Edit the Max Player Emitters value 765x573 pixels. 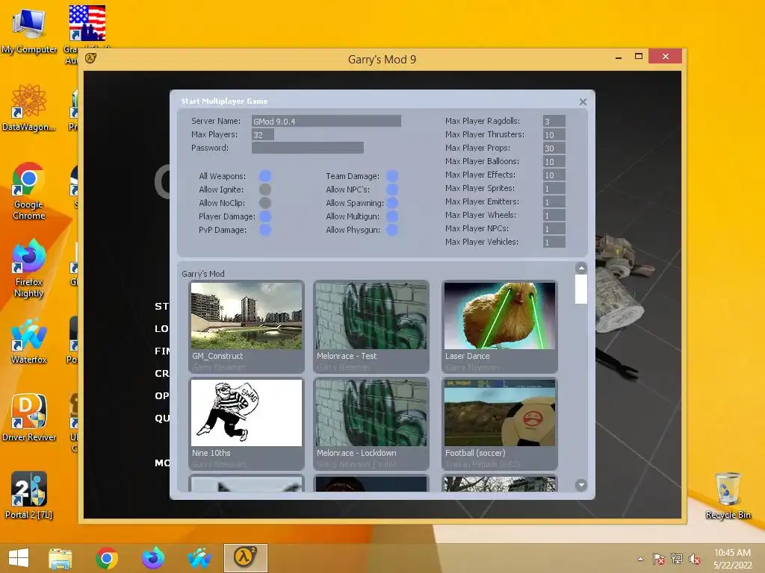(554, 201)
